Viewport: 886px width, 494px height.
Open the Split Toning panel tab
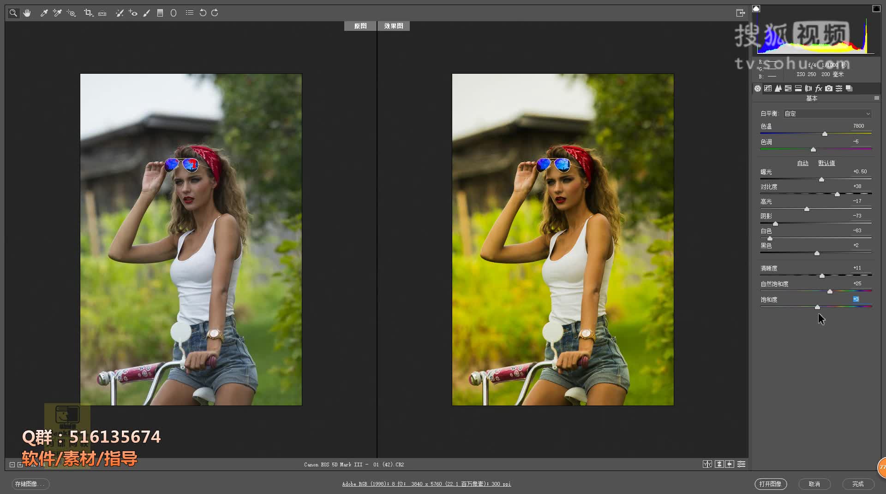[x=798, y=88]
